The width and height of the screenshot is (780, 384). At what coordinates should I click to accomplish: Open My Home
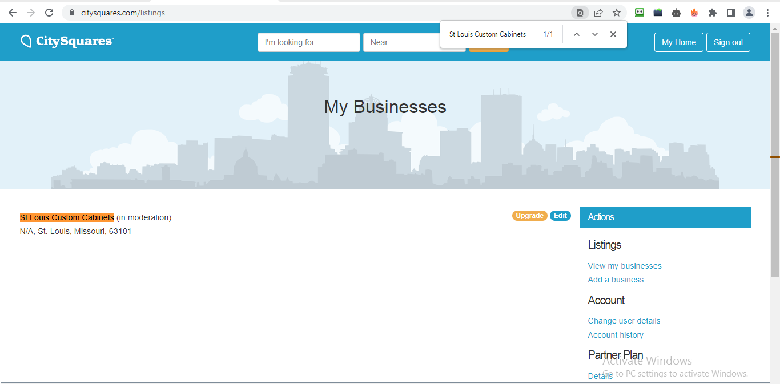pos(679,42)
